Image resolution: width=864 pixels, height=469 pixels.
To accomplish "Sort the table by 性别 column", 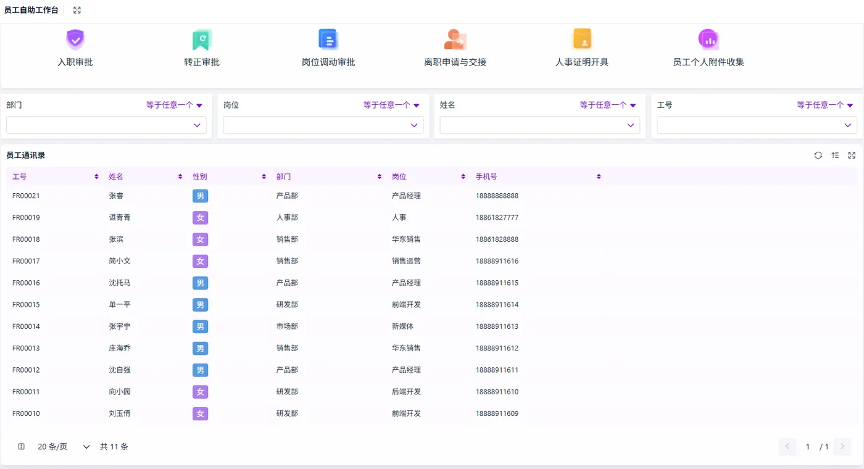I will point(264,176).
